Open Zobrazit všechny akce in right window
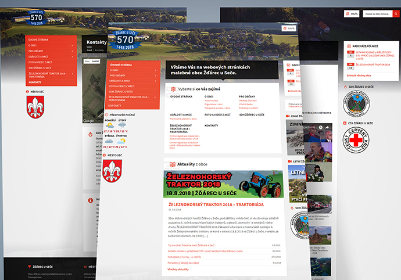This screenshot has height=280, width=401. tap(359, 76)
